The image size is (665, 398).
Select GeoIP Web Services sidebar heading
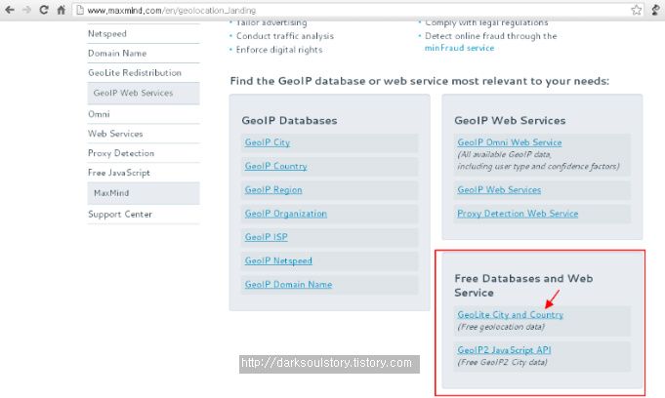point(144,93)
